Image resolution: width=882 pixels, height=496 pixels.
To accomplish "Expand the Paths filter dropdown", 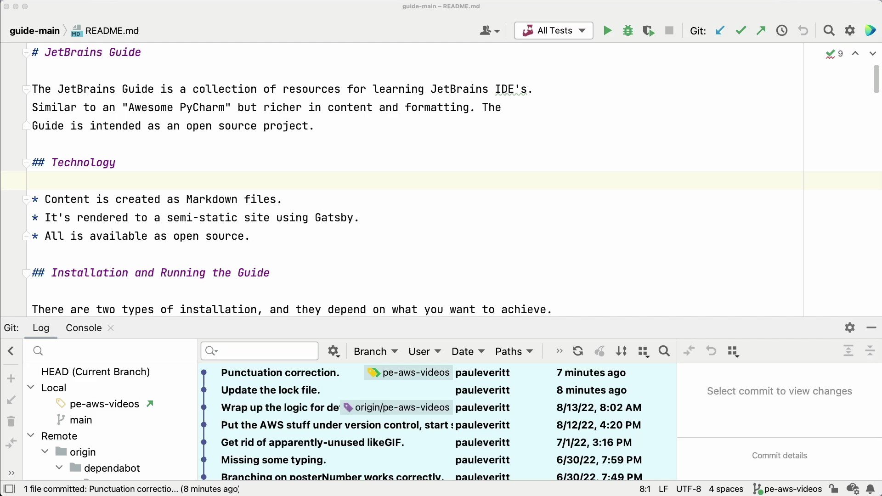I will [514, 351].
